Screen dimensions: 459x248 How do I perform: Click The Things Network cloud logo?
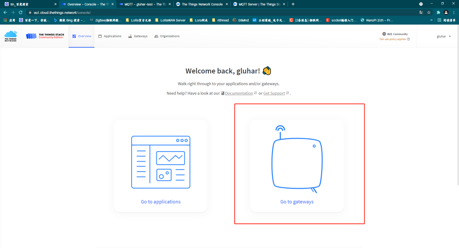(10, 36)
